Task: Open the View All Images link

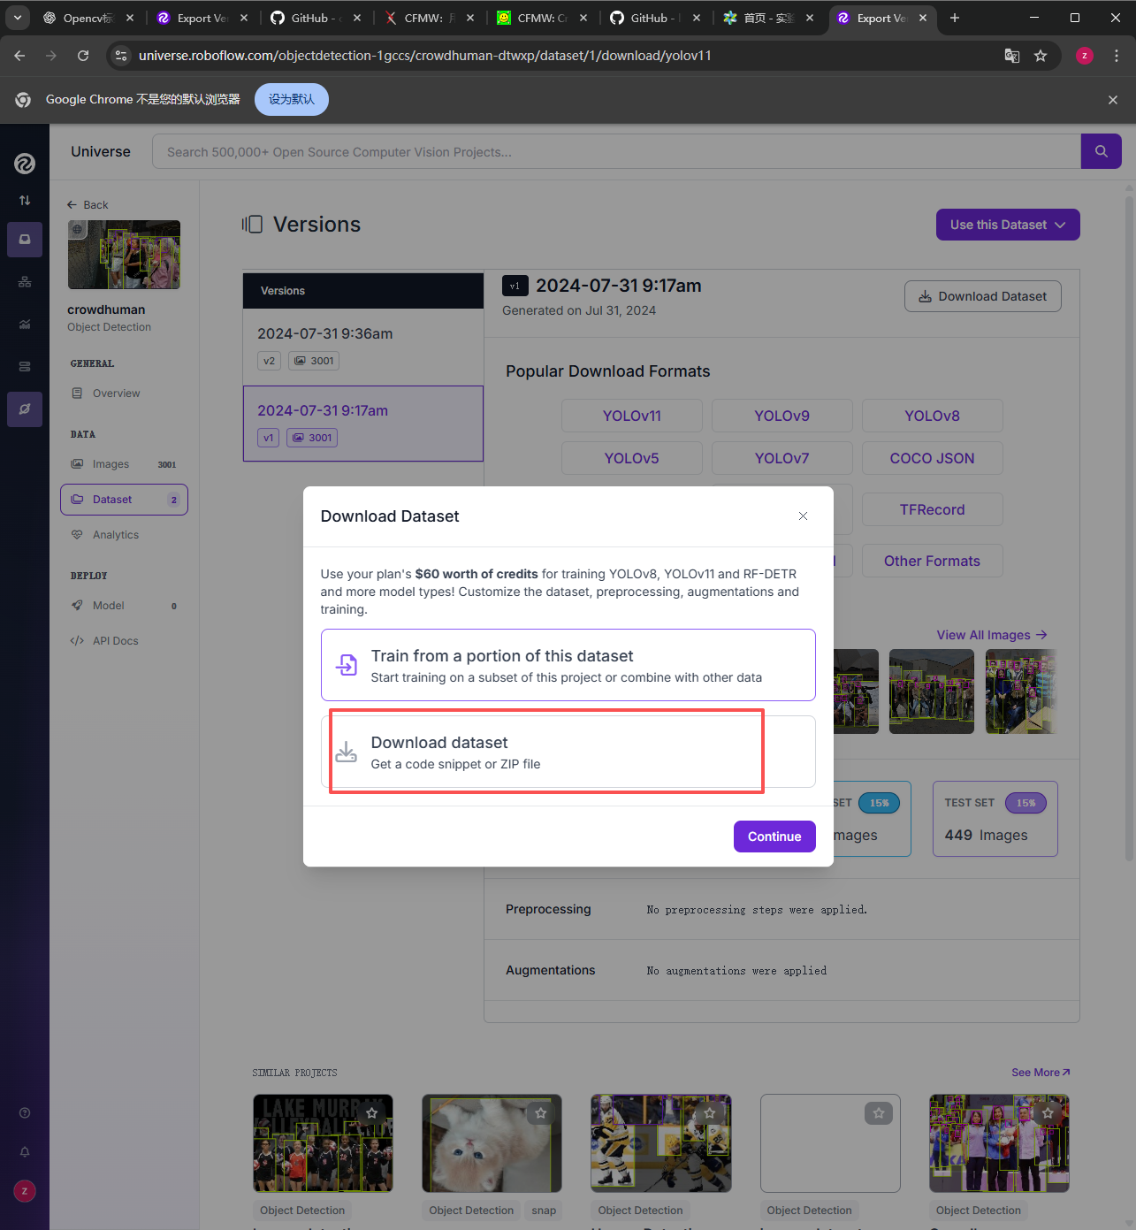Action: (x=992, y=635)
